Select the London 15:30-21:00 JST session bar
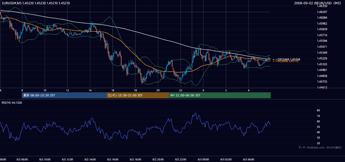The height and width of the screenshot is (162, 345). click(x=138, y=95)
